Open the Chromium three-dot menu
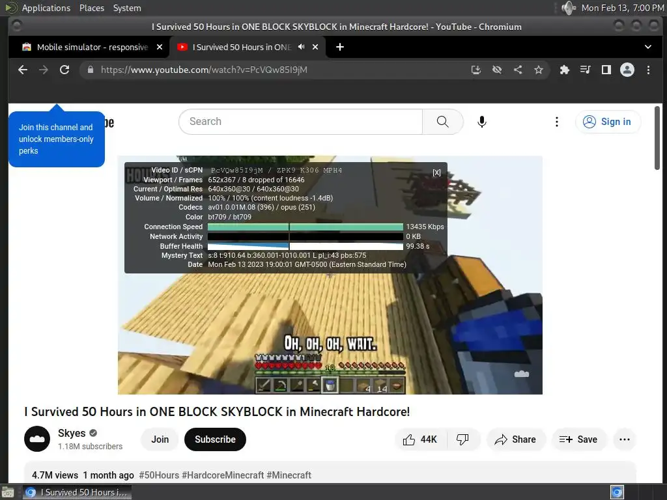Viewport: 667px width, 500px height. (x=648, y=70)
